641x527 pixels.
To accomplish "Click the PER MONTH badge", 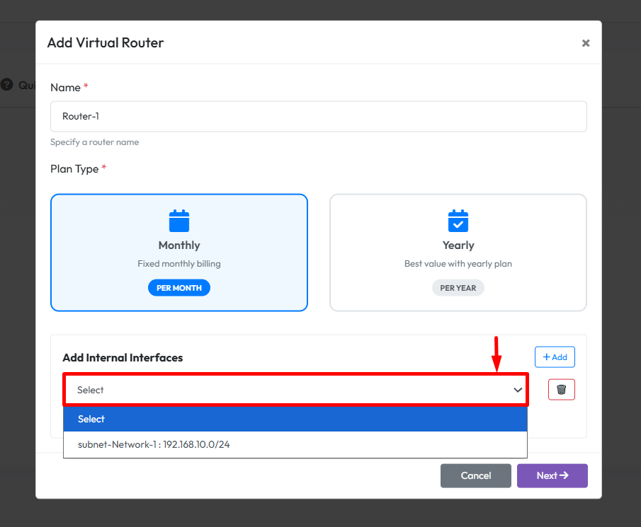I will coord(179,288).
